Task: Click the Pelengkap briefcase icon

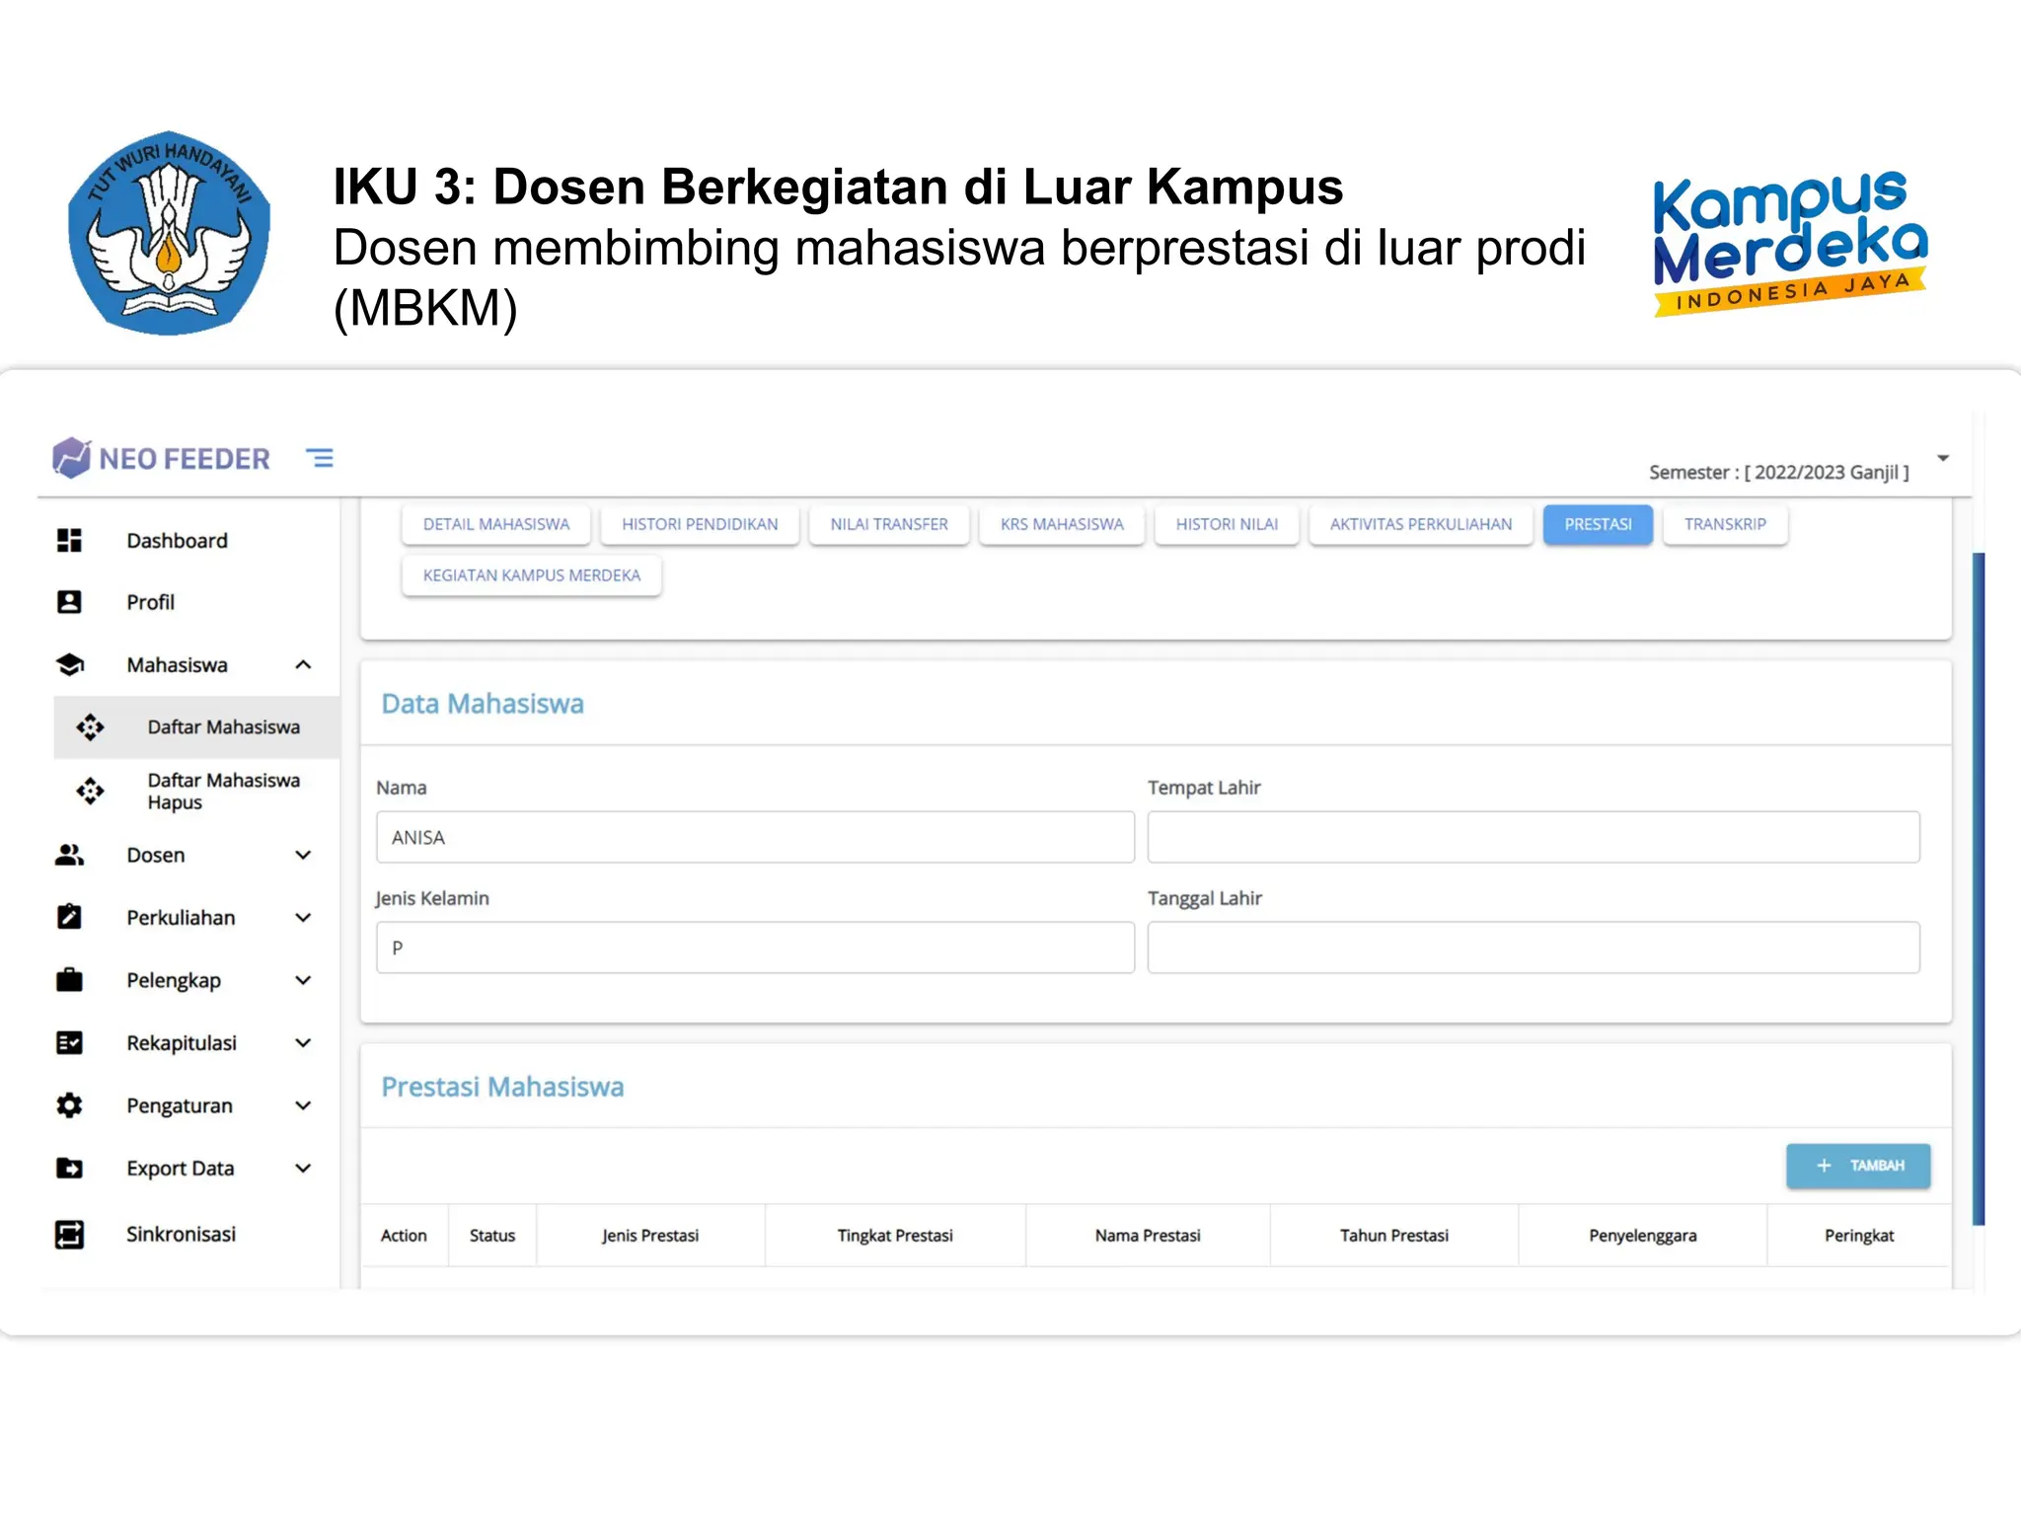Action: pyautogui.click(x=69, y=980)
